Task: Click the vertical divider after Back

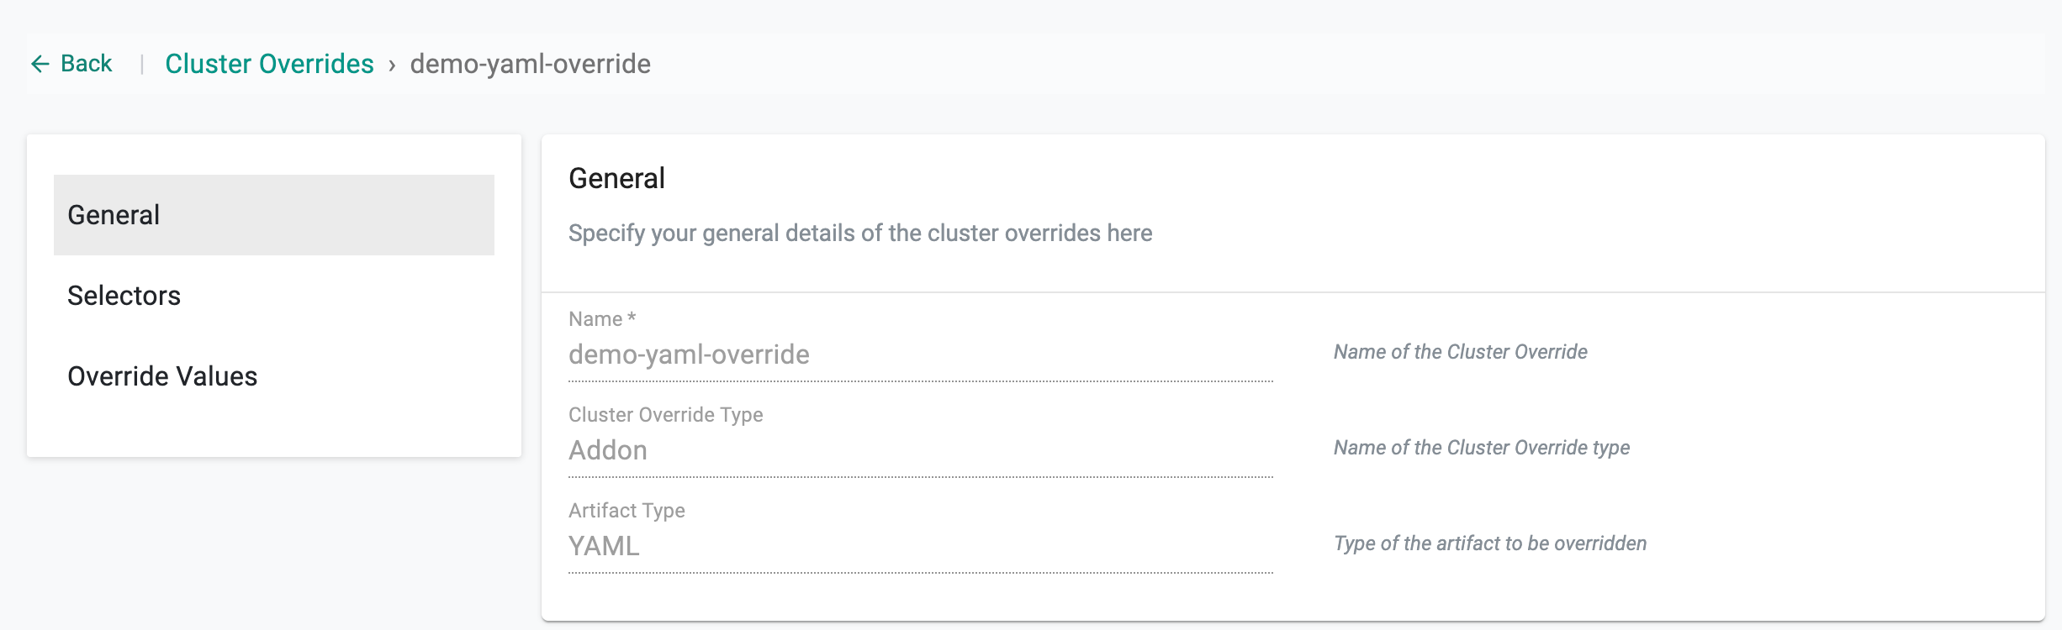Action: coord(142,64)
